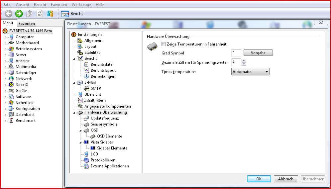Click the Grad Symbol input field
Image resolution: width=331 pixels, height=189 pixels.
[x=236, y=53]
